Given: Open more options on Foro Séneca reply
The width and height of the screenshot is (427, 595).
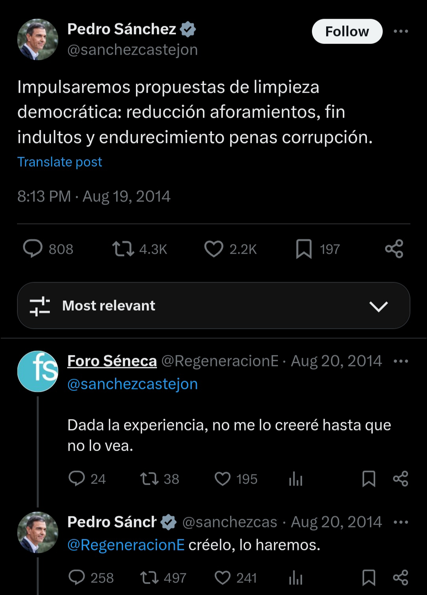Looking at the screenshot, I should click(x=401, y=361).
